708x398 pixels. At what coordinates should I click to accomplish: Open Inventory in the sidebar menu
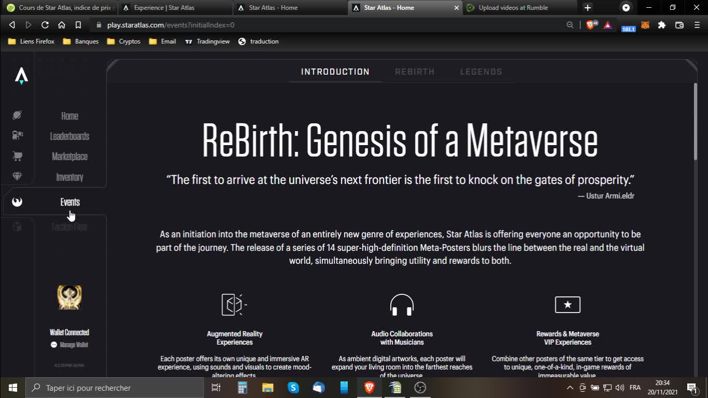tap(70, 177)
